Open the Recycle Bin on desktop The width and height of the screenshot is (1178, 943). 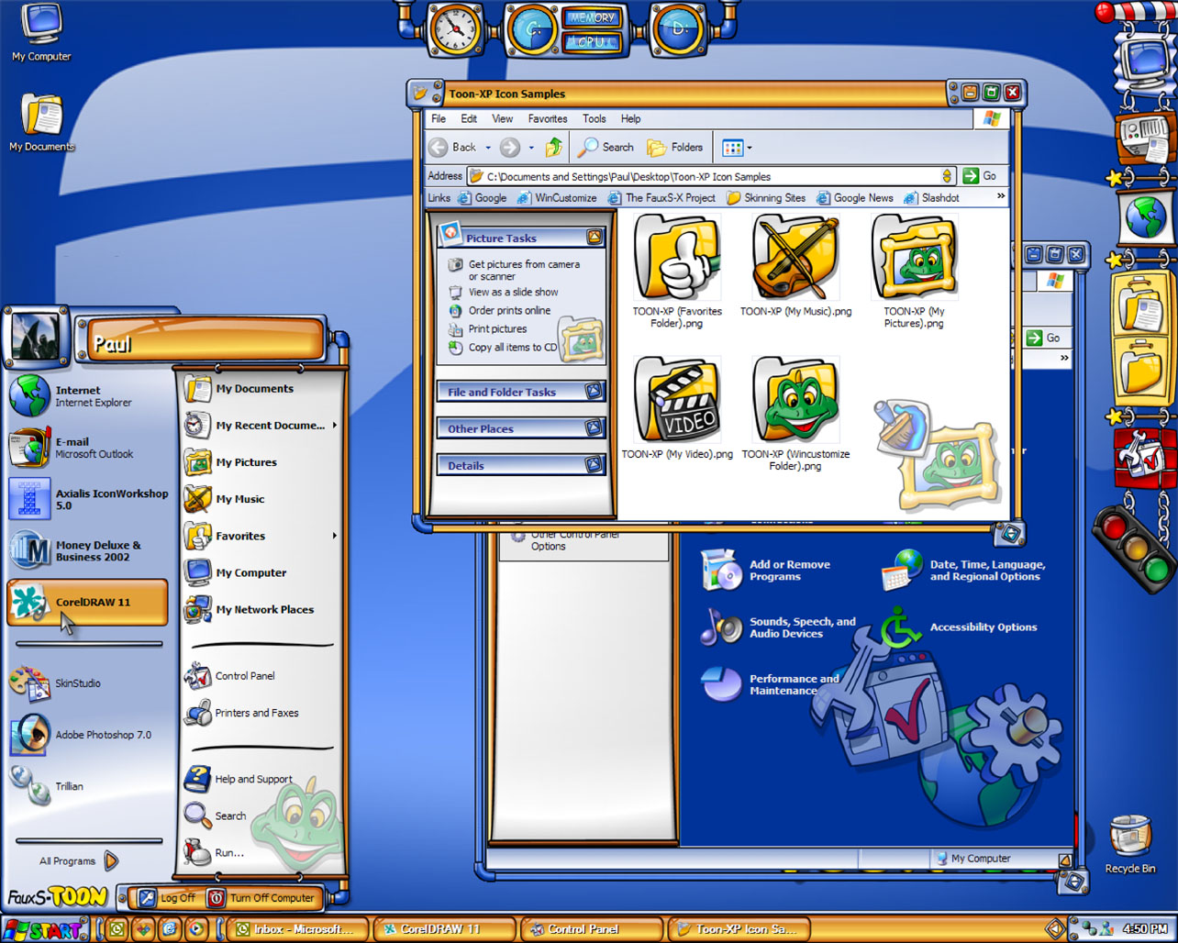(1129, 844)
